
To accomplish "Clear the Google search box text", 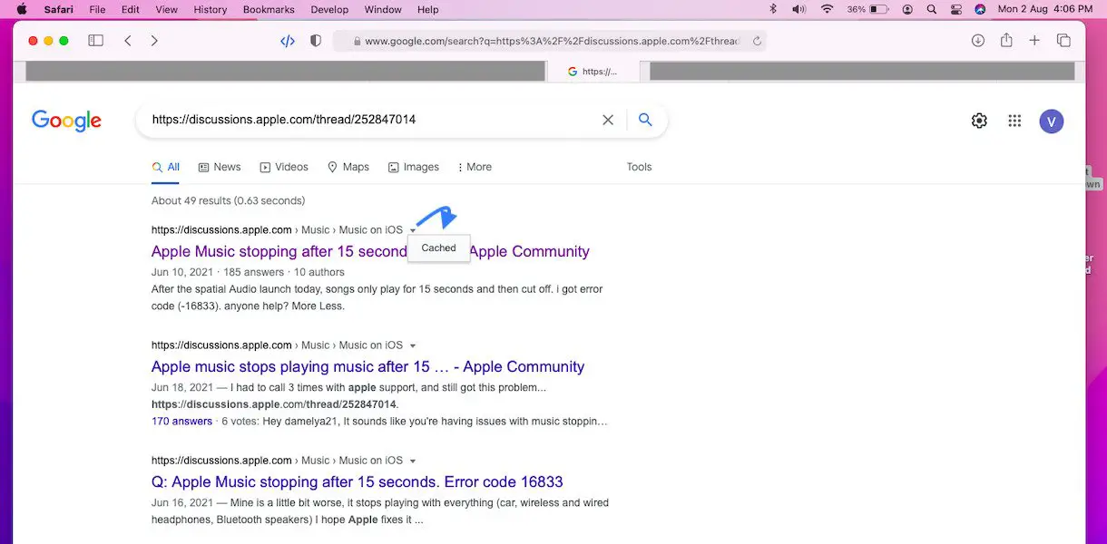I will click(608, 120).
